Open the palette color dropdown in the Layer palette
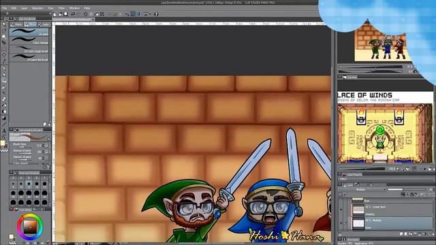This screenshot has height=245, width=436. 345,195
